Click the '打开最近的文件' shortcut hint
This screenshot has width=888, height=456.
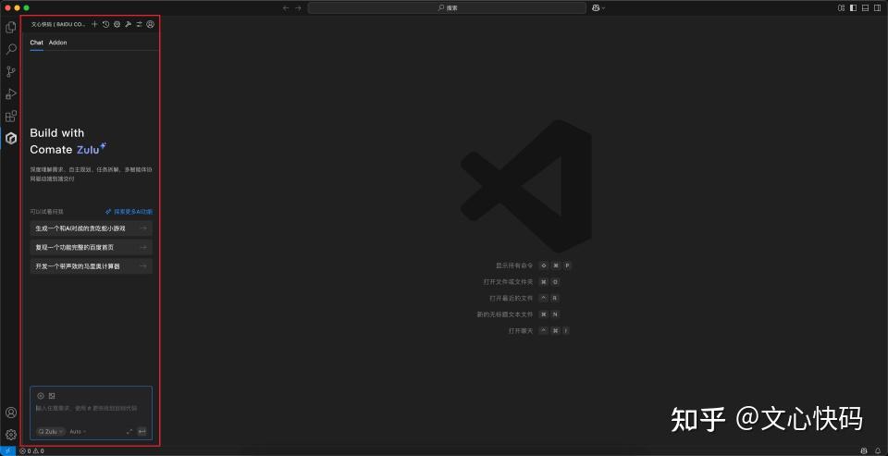[x=512, y=298]
